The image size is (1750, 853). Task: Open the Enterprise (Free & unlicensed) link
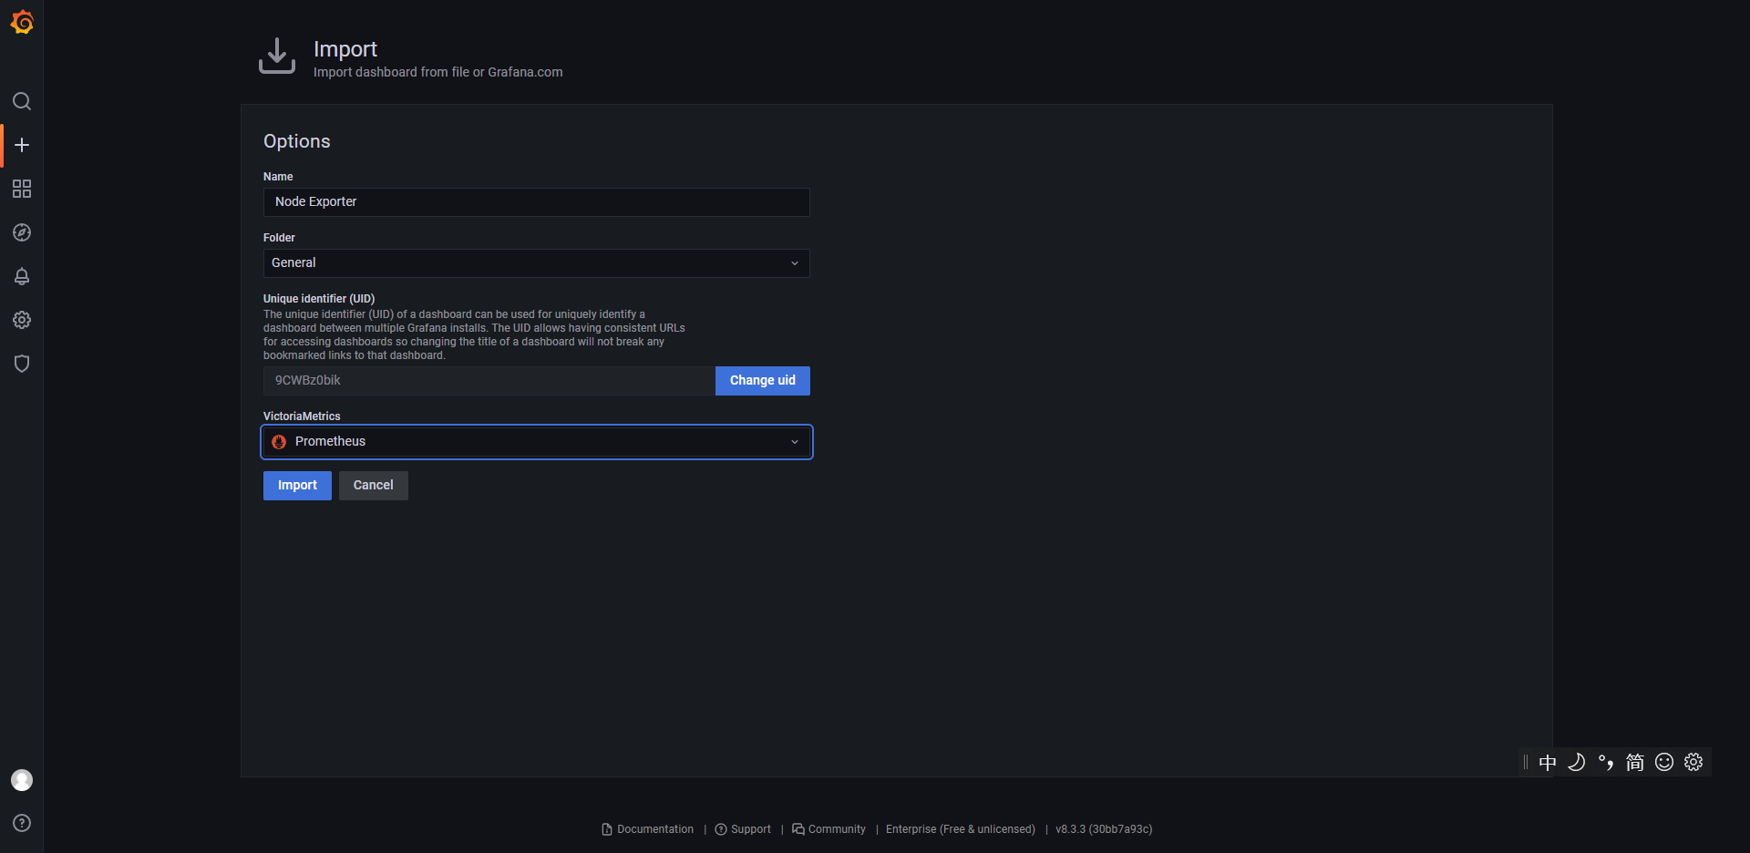(961, 829)
